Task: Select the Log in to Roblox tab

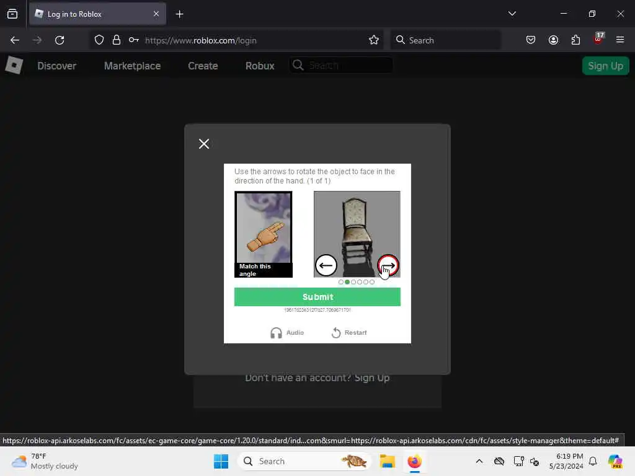Action: click(x=97, y=14)
